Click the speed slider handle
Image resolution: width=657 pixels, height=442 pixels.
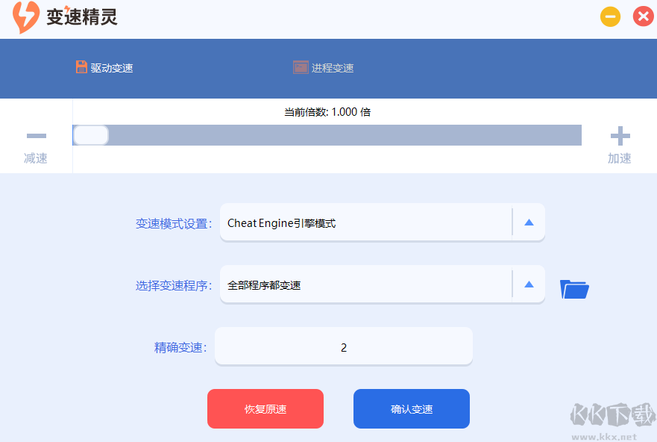point(90,135)
